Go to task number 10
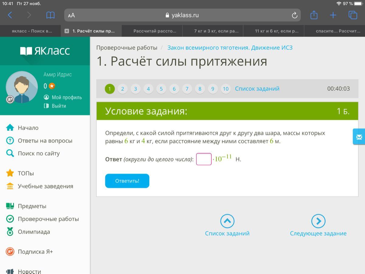The image size is (365, 274). [226, 89]
